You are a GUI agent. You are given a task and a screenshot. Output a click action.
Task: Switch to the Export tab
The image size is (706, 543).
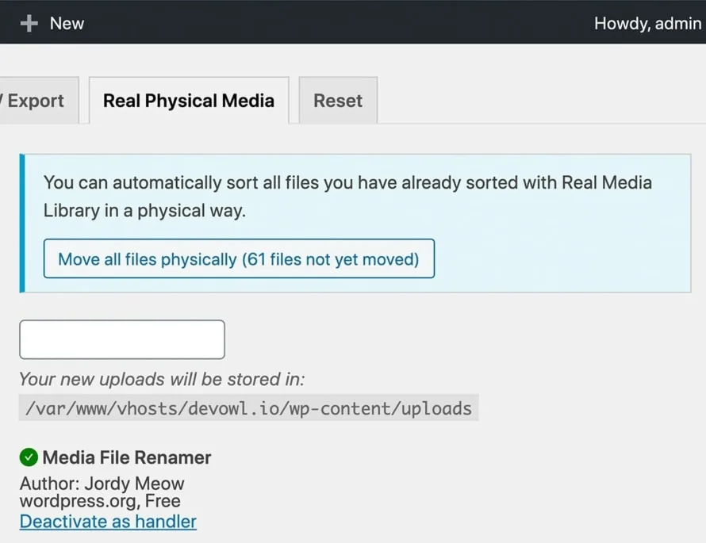[x=38, y=101]
